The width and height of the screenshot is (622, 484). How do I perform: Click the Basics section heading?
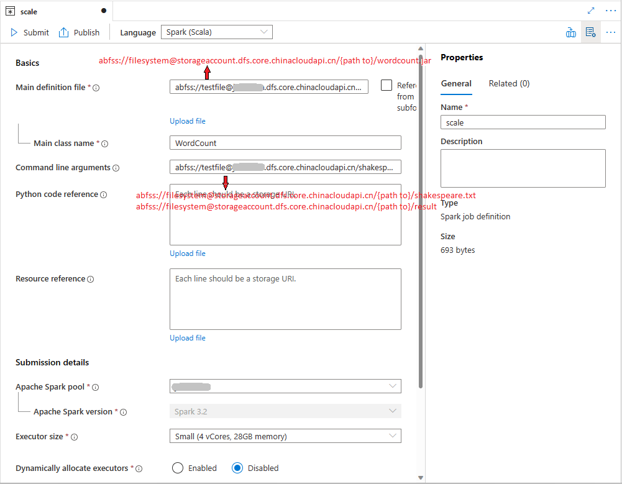click(x=27, y=63)
